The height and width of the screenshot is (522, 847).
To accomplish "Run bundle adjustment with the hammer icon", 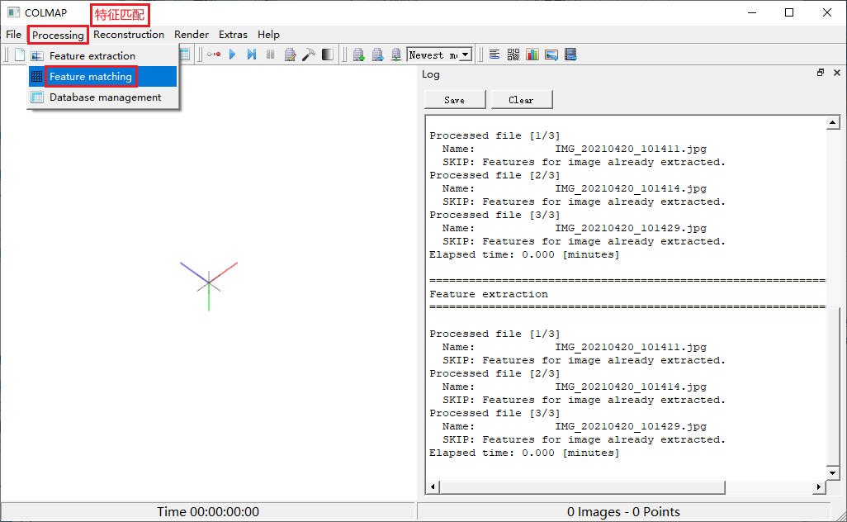I will point(309,55).
